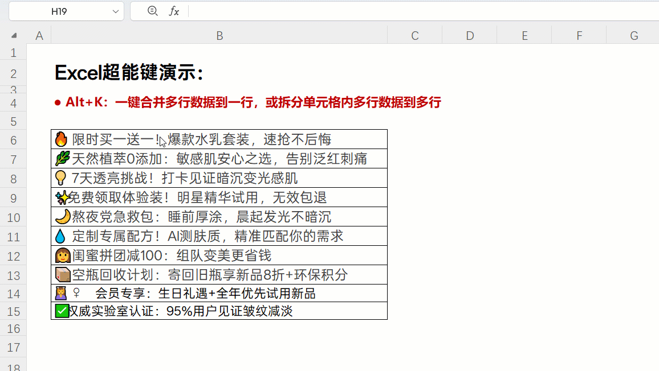
Task: Select column A header
Action: coord(39,36)
